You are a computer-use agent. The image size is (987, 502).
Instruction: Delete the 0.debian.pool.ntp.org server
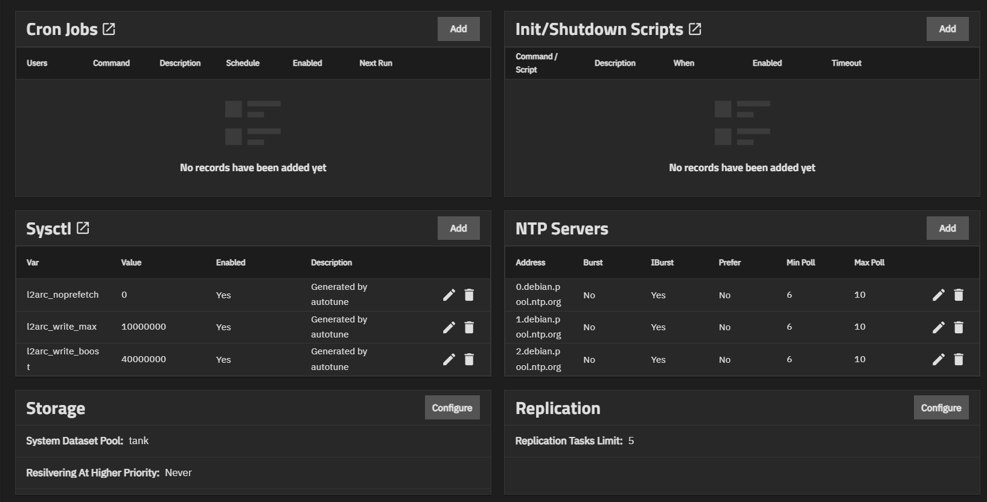click(x=959, y=295)
